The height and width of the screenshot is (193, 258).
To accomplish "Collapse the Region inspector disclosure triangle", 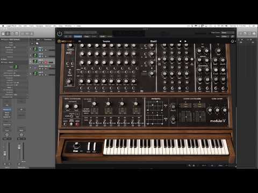I will [2, 40].
